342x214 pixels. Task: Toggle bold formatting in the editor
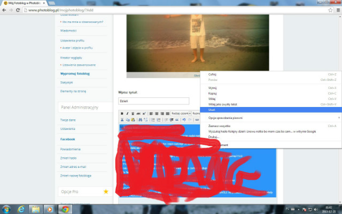point(122,113)
